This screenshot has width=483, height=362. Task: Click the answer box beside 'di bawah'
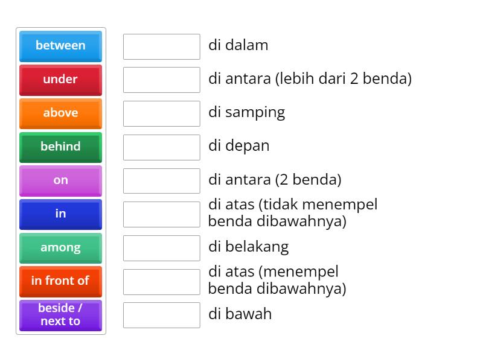161,314
